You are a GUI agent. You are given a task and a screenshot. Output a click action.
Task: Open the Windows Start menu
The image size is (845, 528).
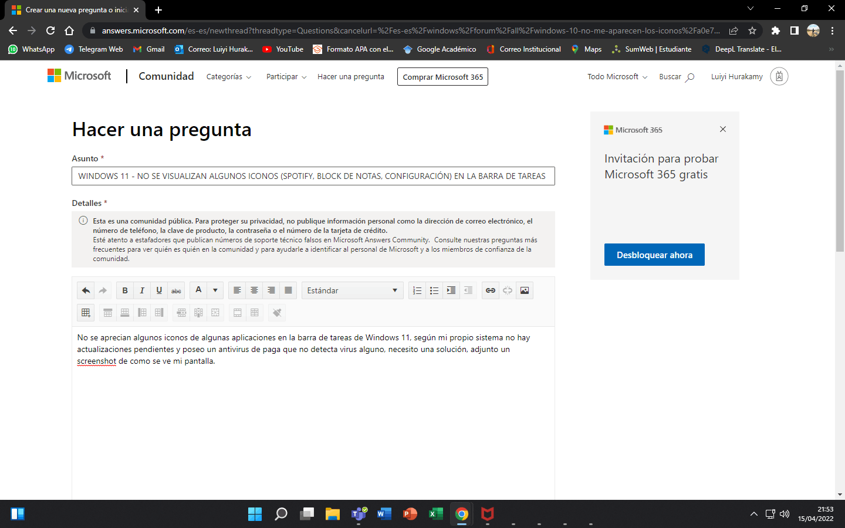point(255,514)
